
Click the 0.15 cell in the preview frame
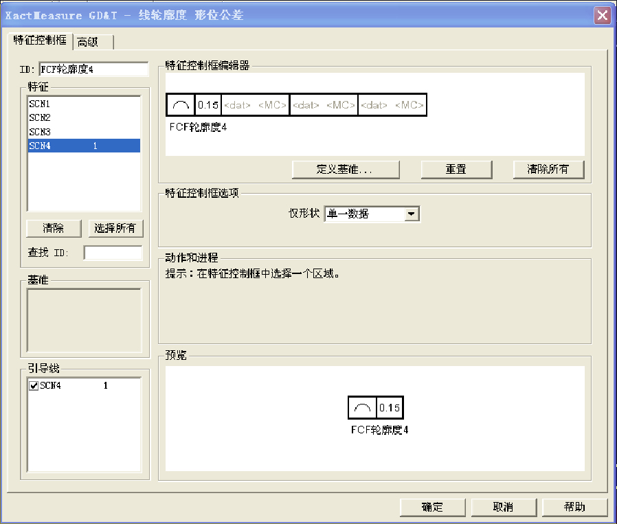[389, 407]
